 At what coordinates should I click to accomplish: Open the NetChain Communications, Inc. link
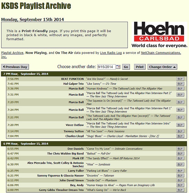pyautogui.click(x=161, y=53)
